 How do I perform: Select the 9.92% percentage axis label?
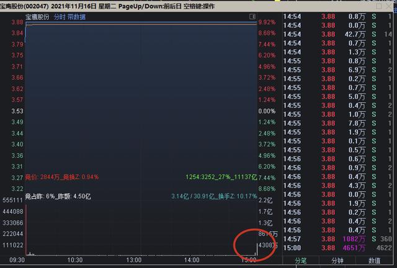click(267, 22)
